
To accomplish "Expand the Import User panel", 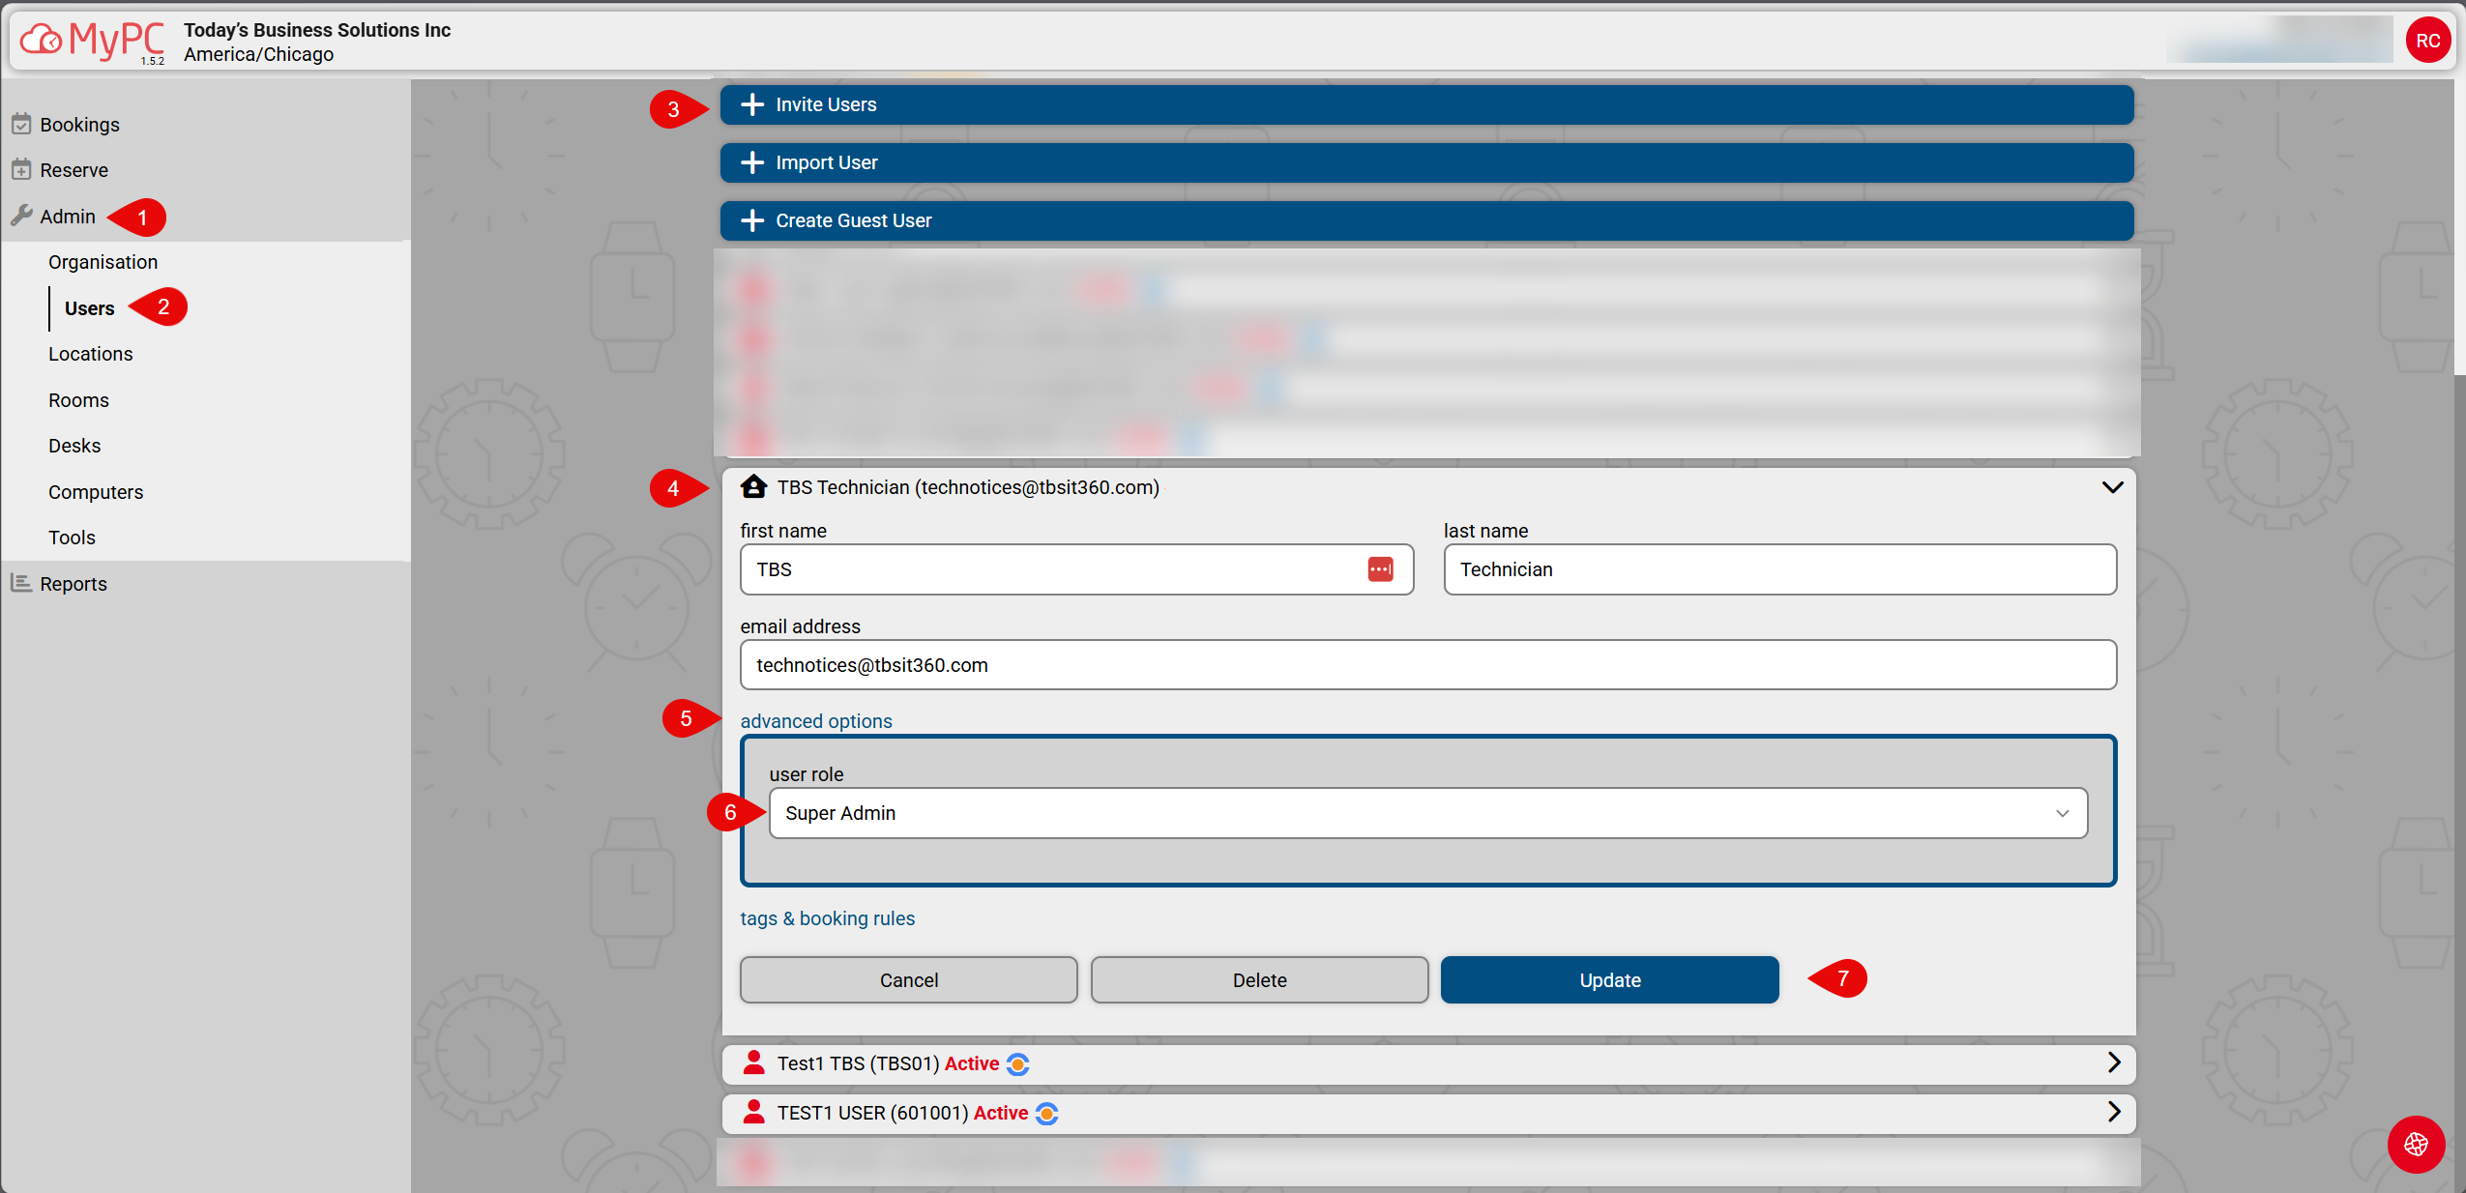I will (1427, 162).
